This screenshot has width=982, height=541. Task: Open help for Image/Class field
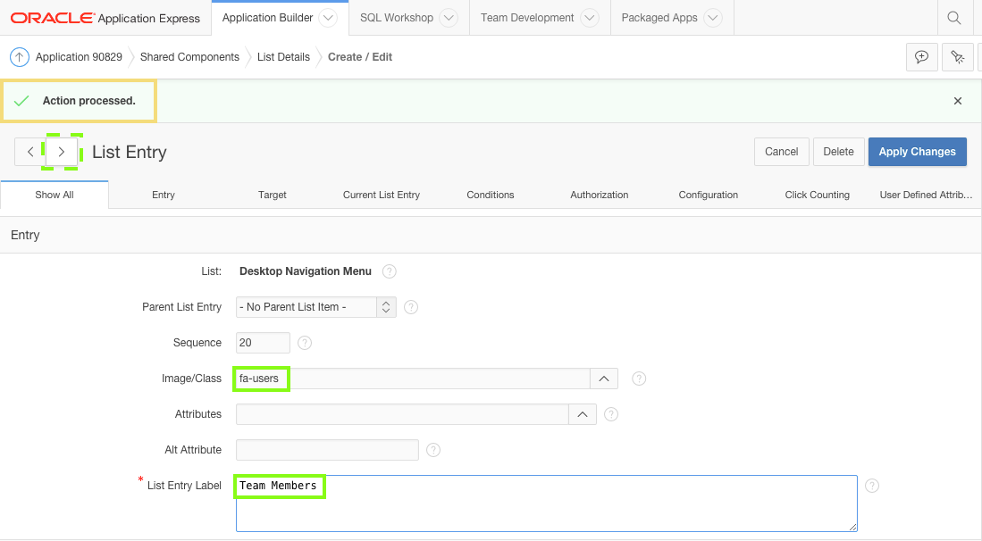pos(639,379)
